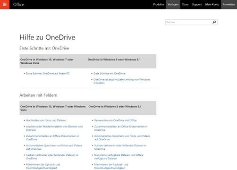This screenshot has height=170, width=237.
Task: Open the Vorlagen menu item
Action: tap(173, 4)
